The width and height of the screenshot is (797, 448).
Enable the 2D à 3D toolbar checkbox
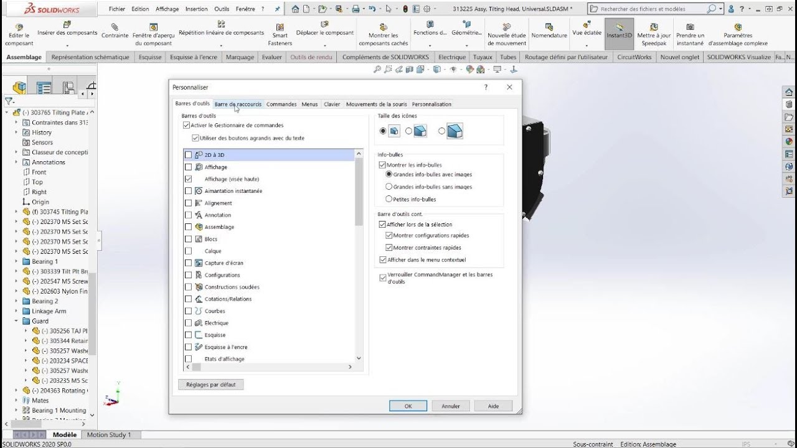click(189, 155)
